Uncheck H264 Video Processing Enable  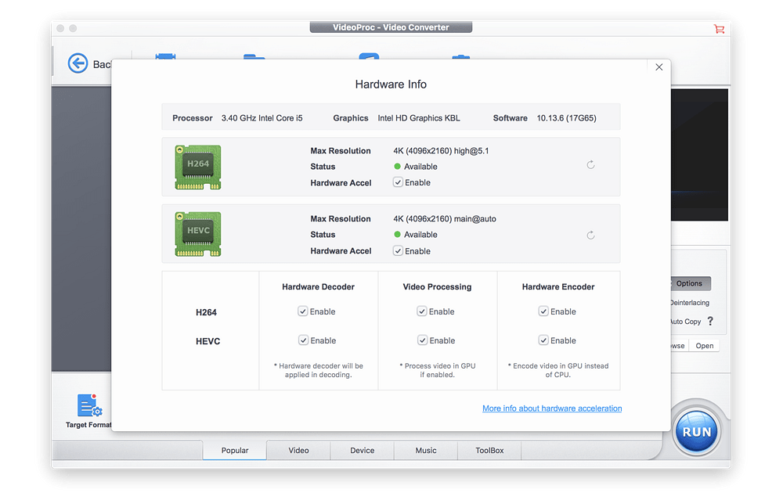(x=422, y=311)
